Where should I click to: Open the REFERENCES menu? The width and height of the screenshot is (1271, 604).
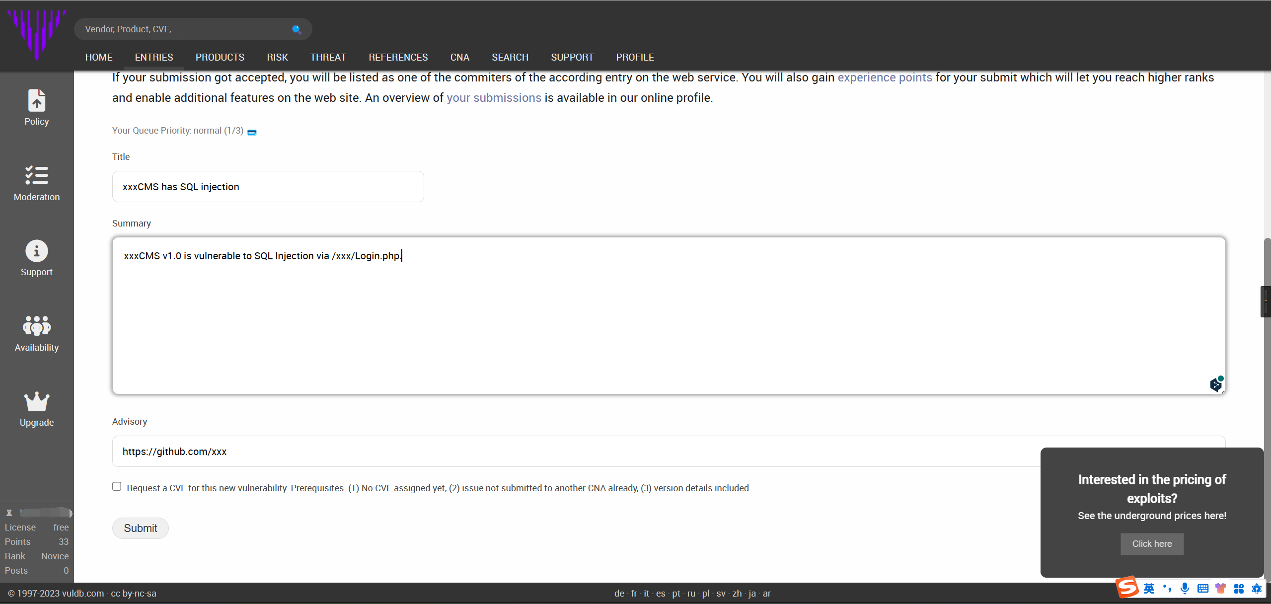coord(398,57)
